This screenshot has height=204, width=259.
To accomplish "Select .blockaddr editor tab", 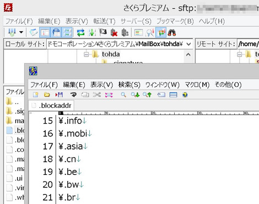I will [x=51, y=106].
